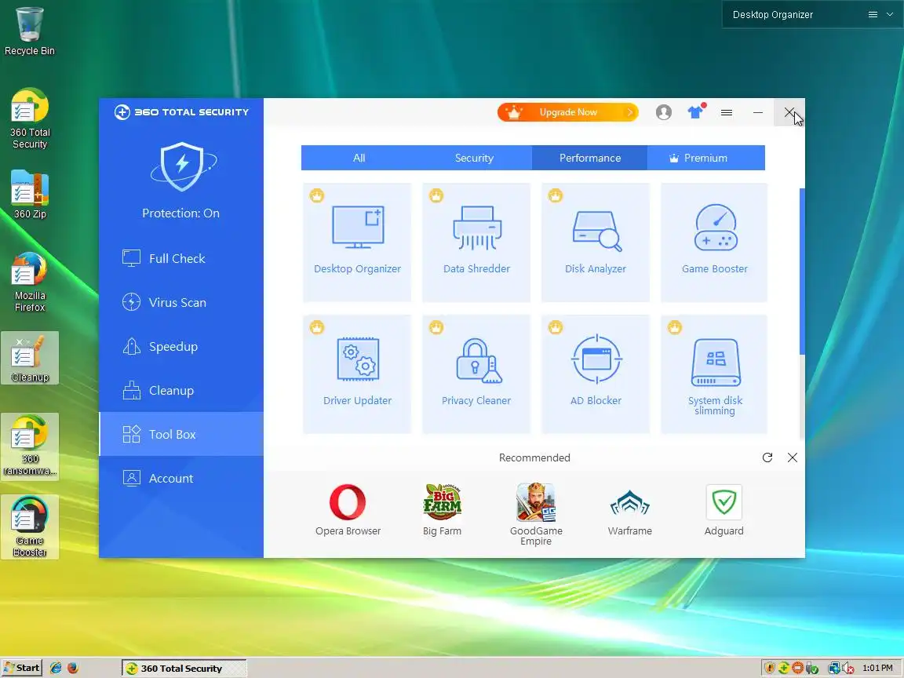
Task: Open Account in the sidebar
Action: (x=181, y=478)
